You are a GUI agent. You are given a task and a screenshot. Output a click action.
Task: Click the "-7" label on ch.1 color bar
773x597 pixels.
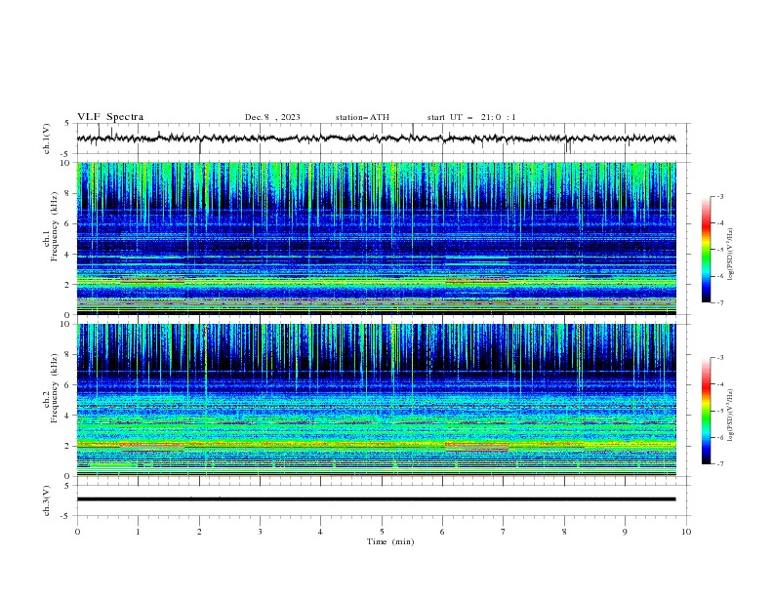coord(719,302)
